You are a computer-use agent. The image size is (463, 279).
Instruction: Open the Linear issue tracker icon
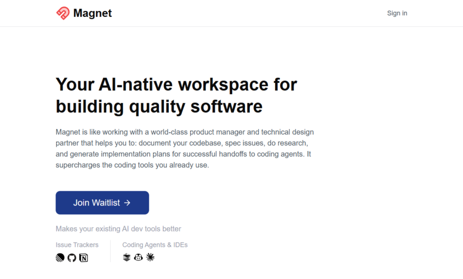click(x=60, y=258)
